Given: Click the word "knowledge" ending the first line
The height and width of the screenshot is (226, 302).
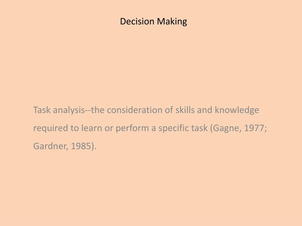Looking at the screenshot, I should click(x=237, y=110).
